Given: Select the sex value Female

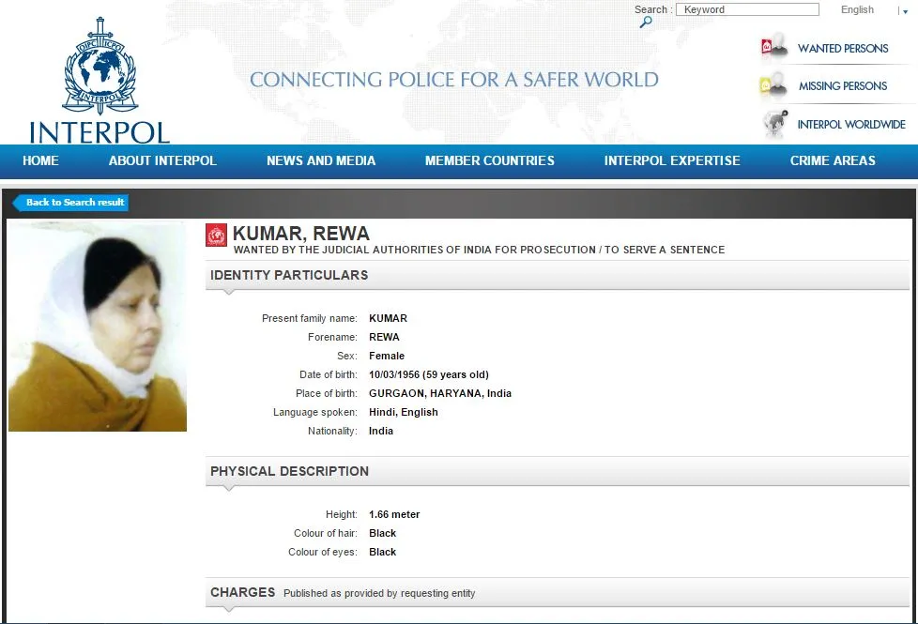Looking at the screenshot, I should click(x=387, y=356).
